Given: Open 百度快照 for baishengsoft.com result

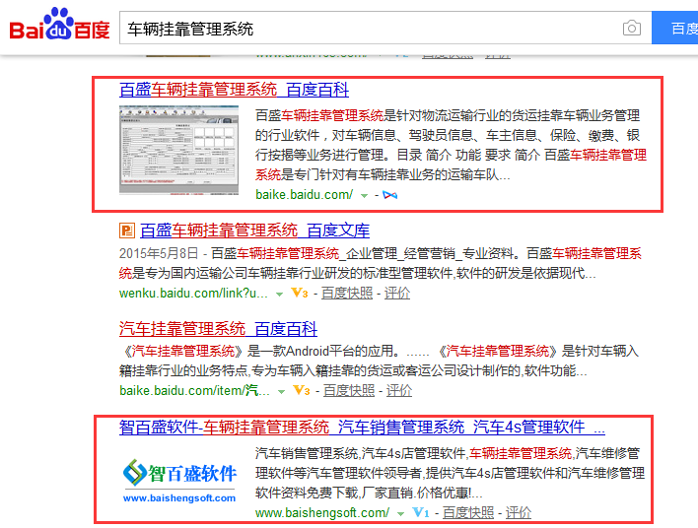Looking at the screenshot, I should 468,513.
